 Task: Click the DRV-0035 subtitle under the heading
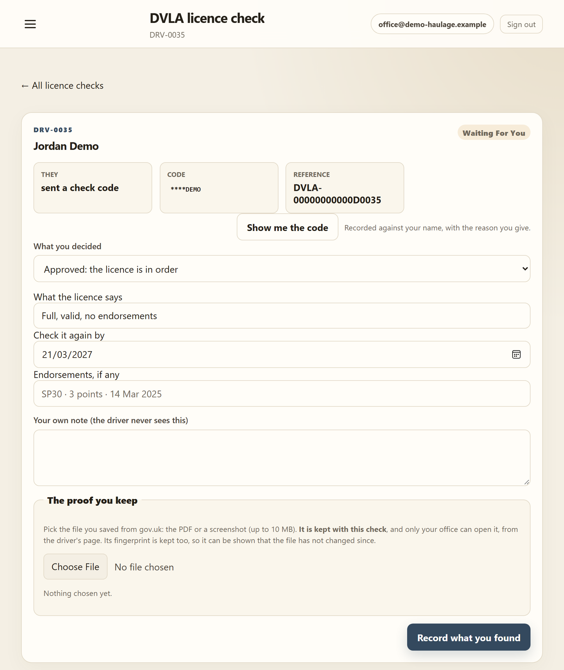pyautogui.click(x=167, y=35)
